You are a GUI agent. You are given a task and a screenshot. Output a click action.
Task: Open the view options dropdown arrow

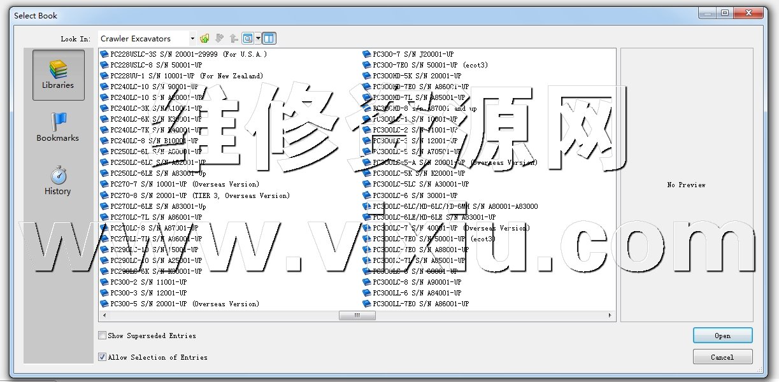[258, 39]
